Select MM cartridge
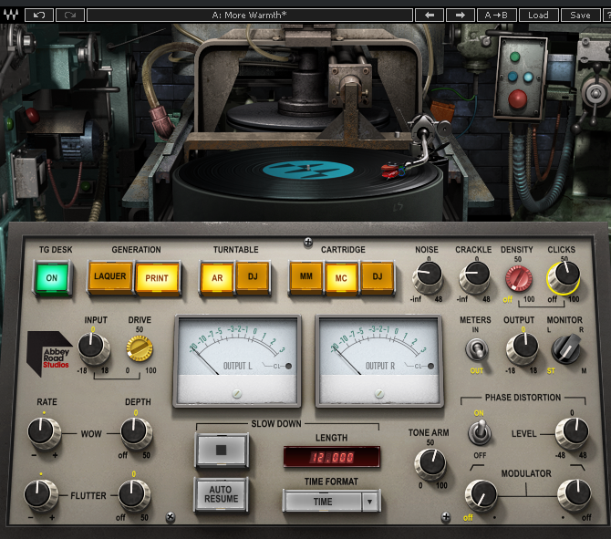The height and width of the screenshot is (539, 611). [305, 277]
